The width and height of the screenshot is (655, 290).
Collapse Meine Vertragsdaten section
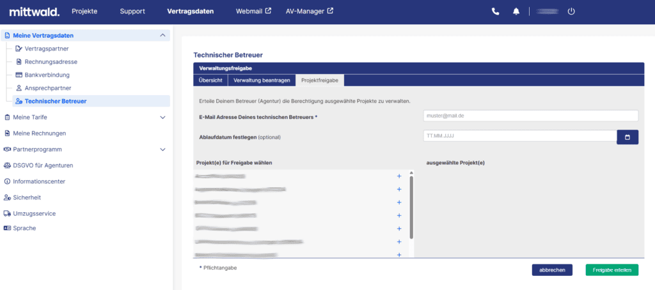click(162, 36)
